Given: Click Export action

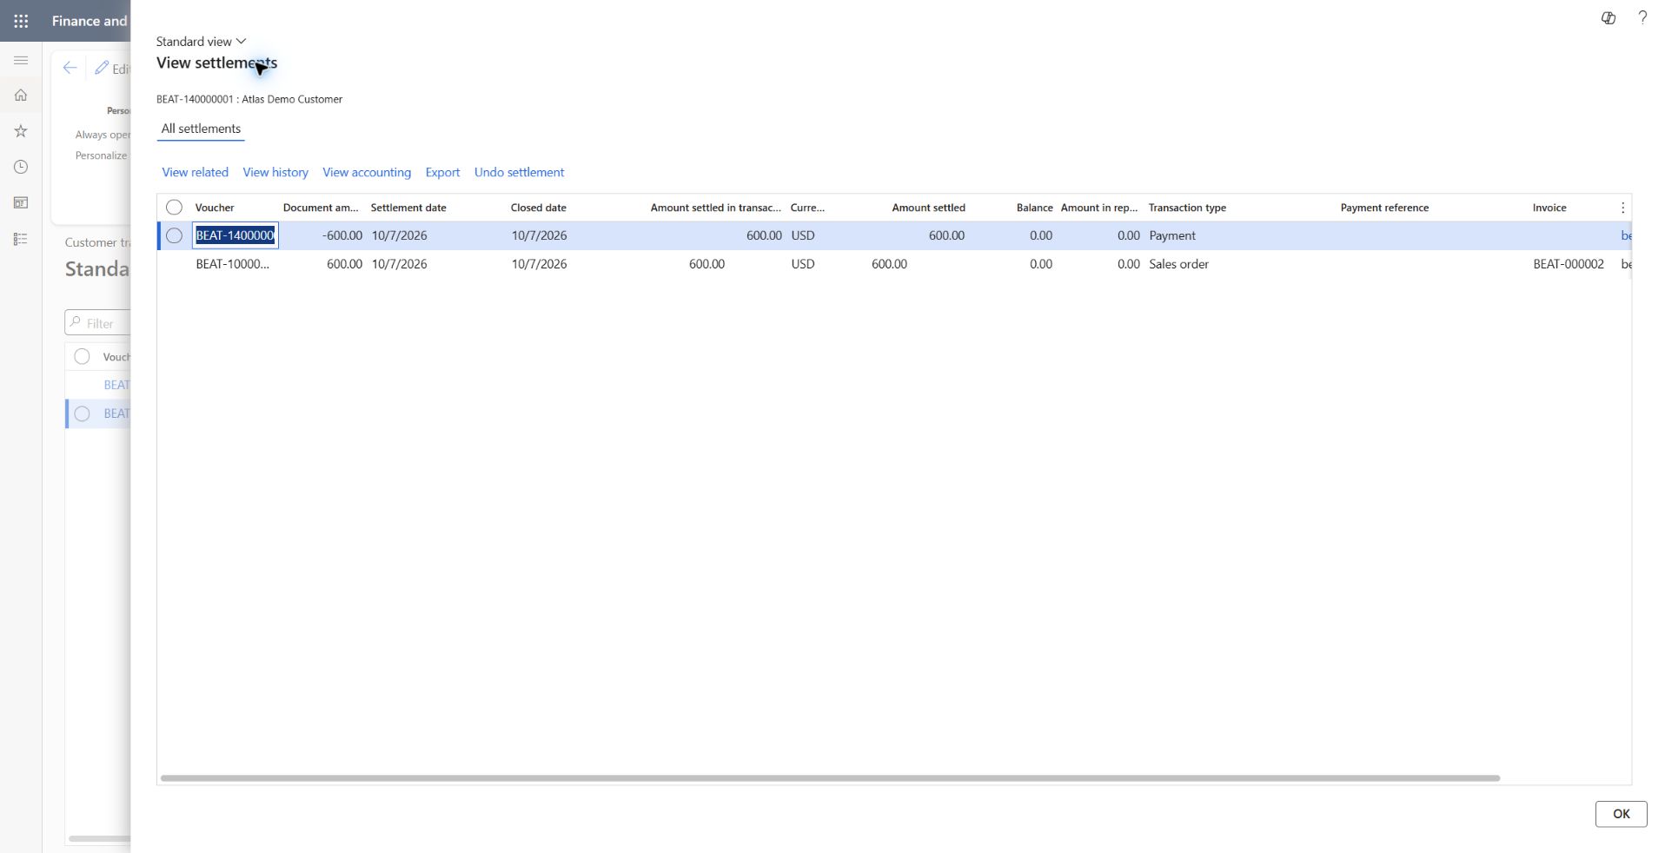Looking at the screenshot, I should coord(442,172).
